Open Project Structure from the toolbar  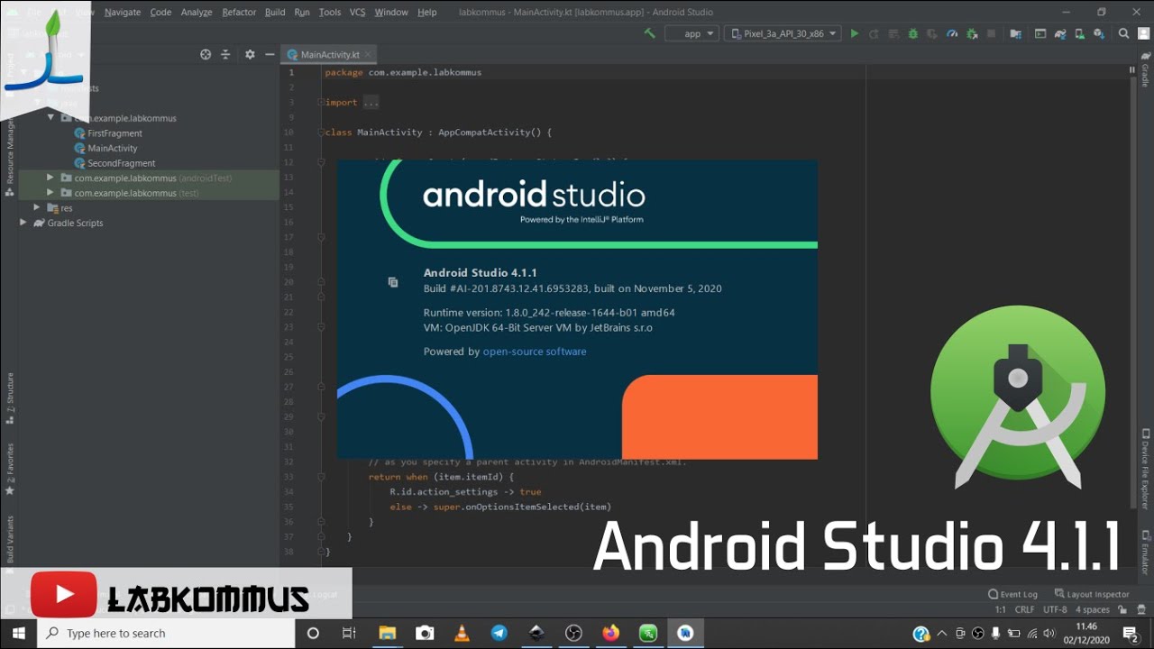tap(1016, 33)
